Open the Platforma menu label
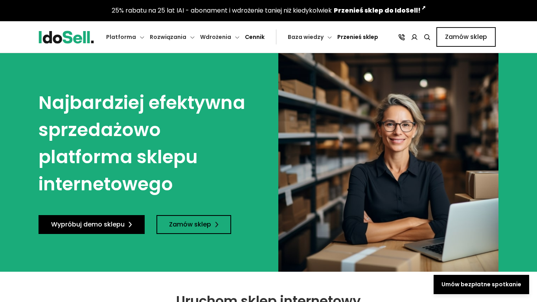Screen dimensions: 537x302 point(121,37)
